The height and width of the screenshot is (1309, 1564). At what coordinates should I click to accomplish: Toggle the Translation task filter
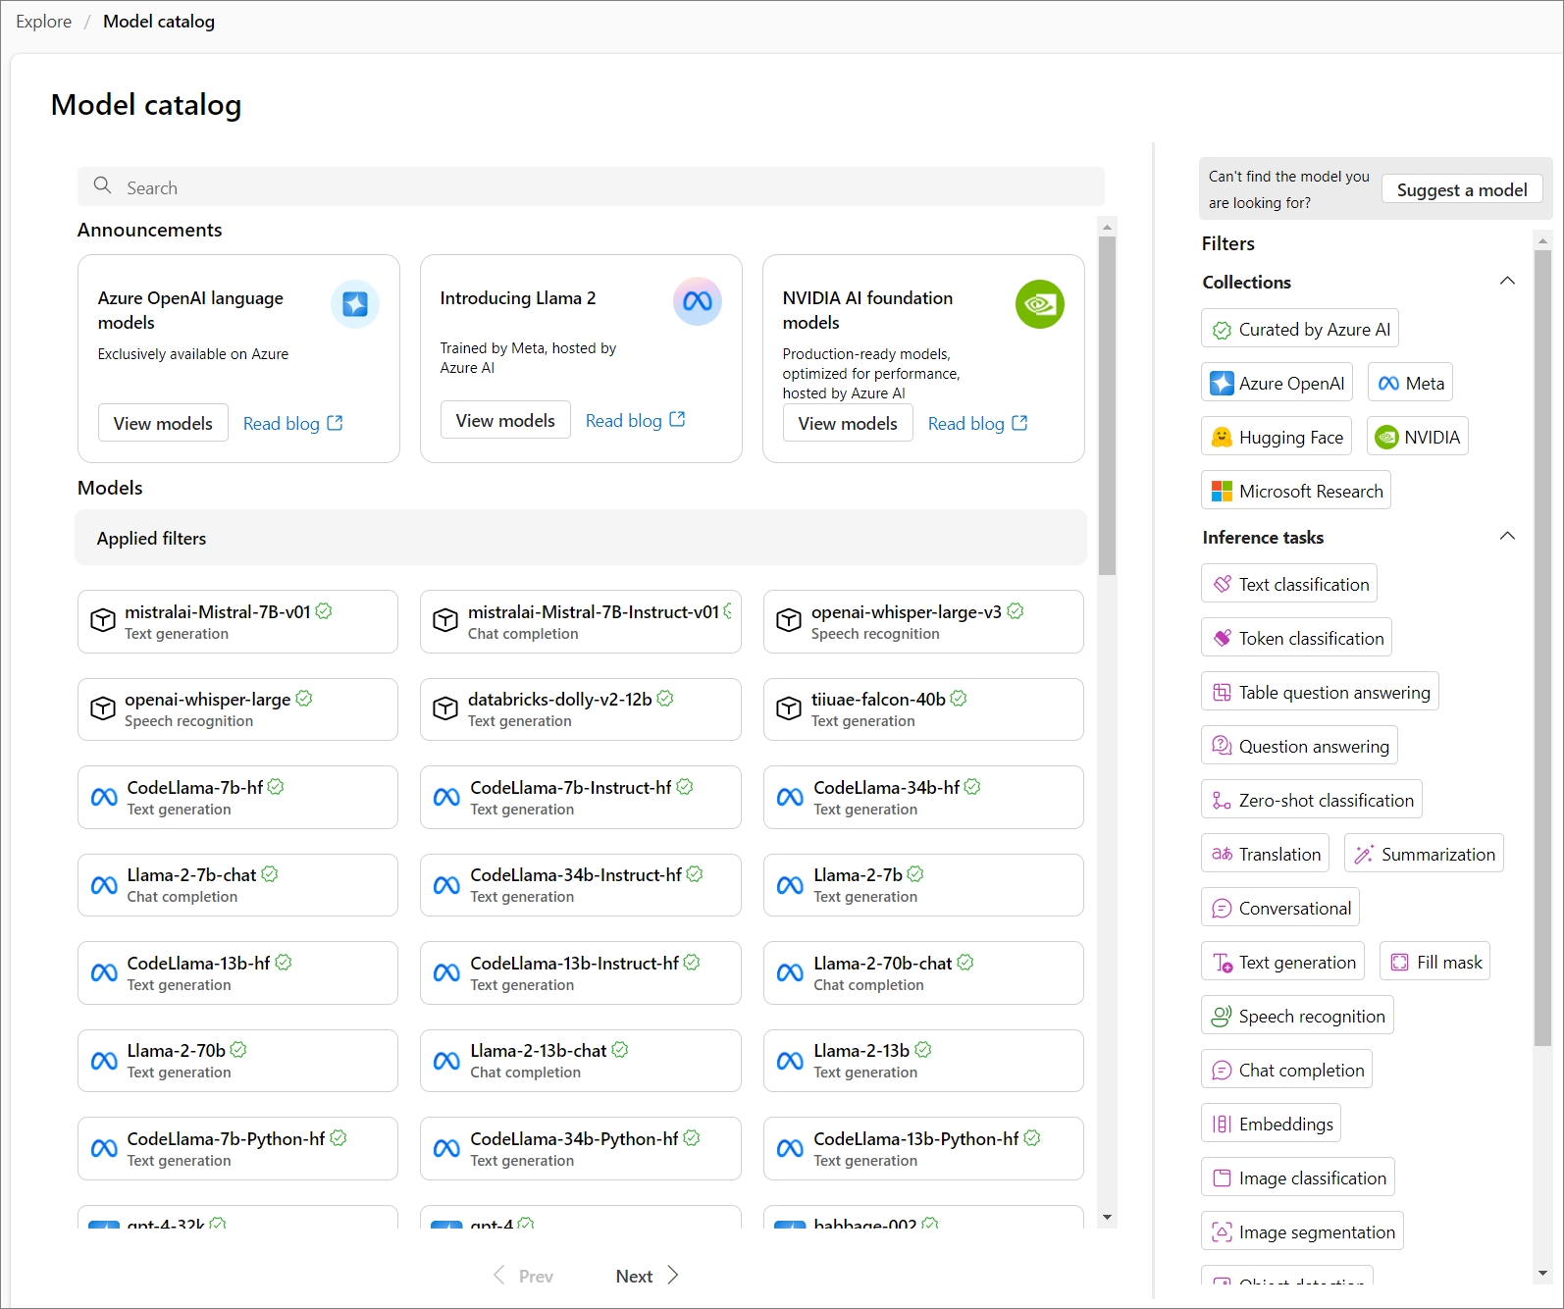(1266, 854)
